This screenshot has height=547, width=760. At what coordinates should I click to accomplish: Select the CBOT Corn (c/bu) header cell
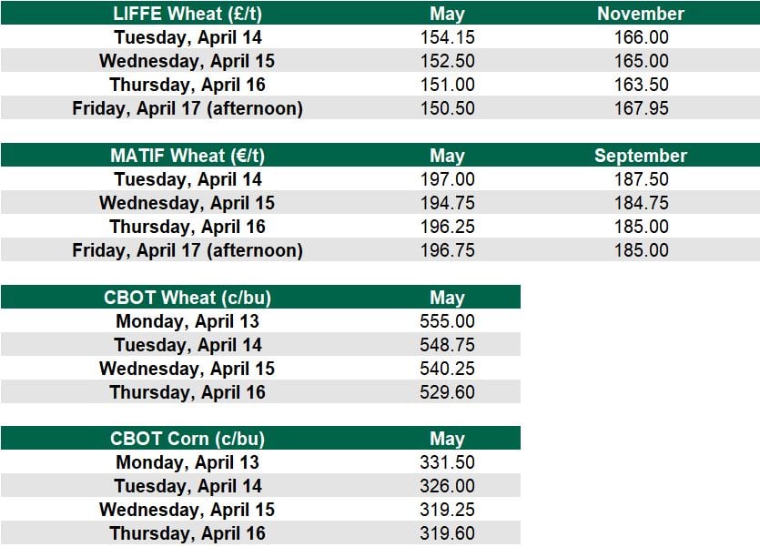pyautogui.click(x=187, y=439)
